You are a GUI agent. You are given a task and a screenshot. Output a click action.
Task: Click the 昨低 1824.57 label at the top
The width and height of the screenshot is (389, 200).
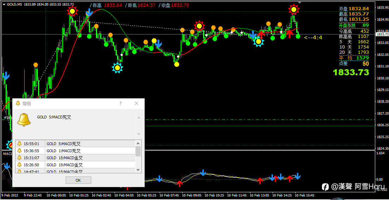pos(140,5)
